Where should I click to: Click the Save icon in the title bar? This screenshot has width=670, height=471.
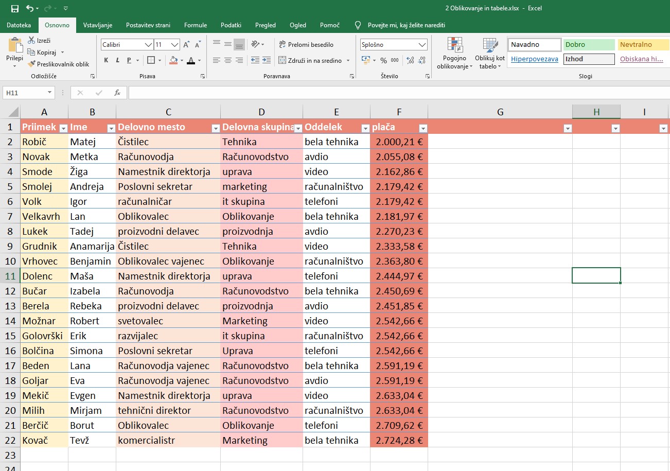[x=14, y=8]
